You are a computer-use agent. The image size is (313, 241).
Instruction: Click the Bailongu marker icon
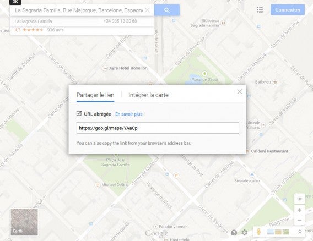tap(276, 82)
